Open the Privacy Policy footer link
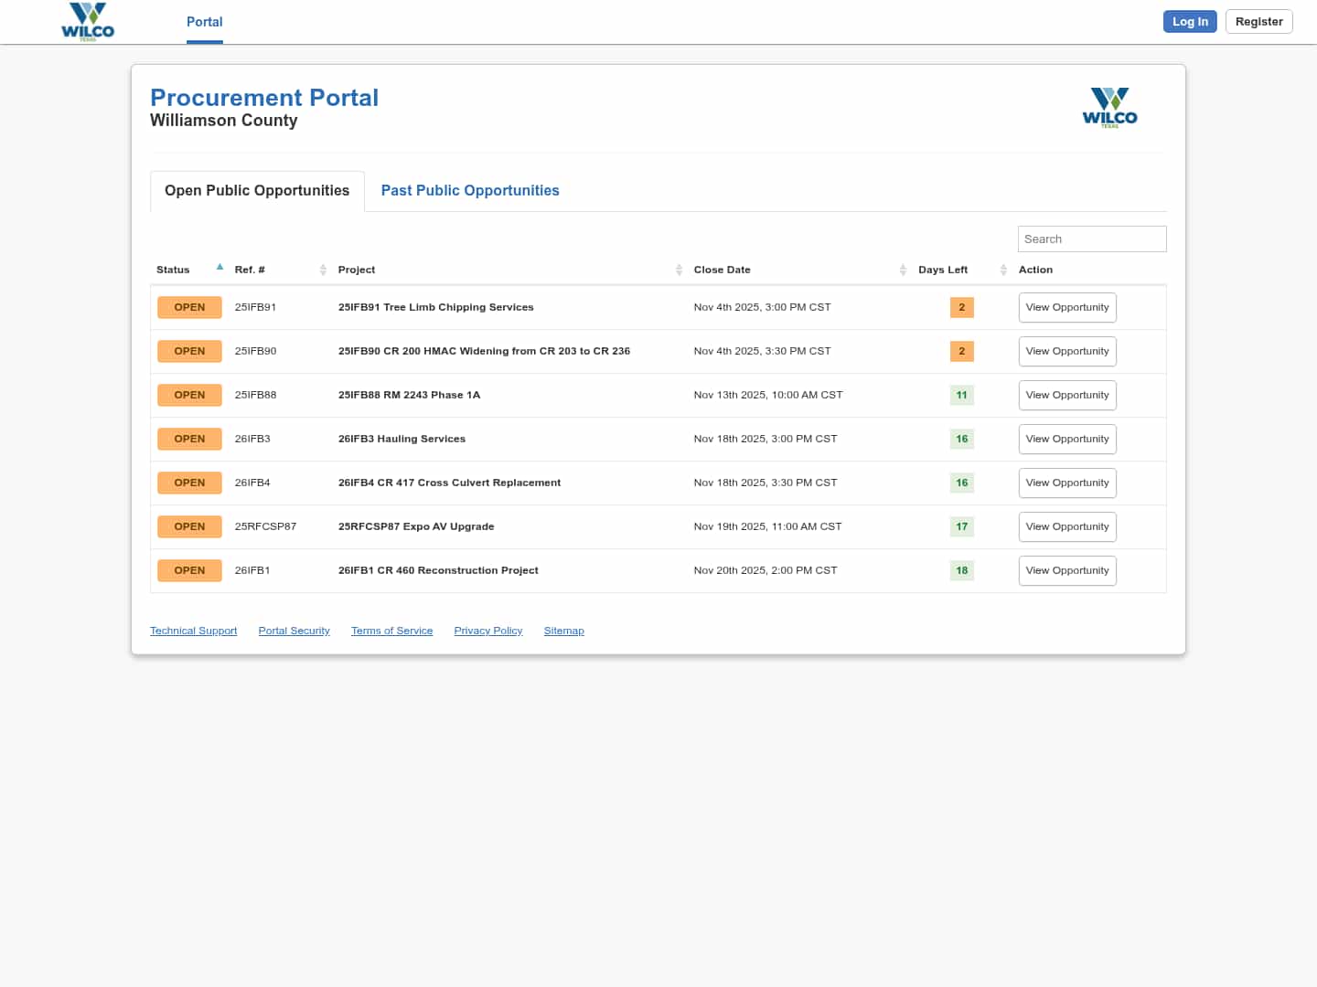1317x987 pixels. coord(487,631)
